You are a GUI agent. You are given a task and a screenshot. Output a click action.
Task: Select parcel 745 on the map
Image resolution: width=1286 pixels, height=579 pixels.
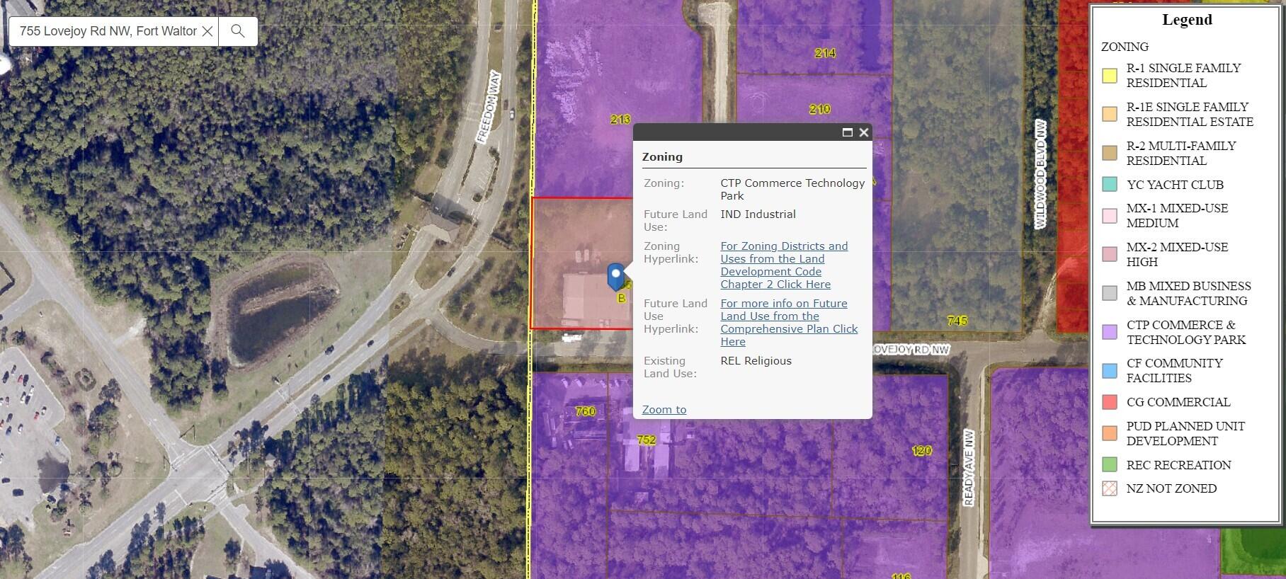[x=956, y=321]
